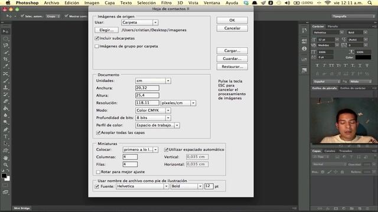Open Perfil de color dropdown
The height and width of the screenshot is (212, 378).
[158, 125]
